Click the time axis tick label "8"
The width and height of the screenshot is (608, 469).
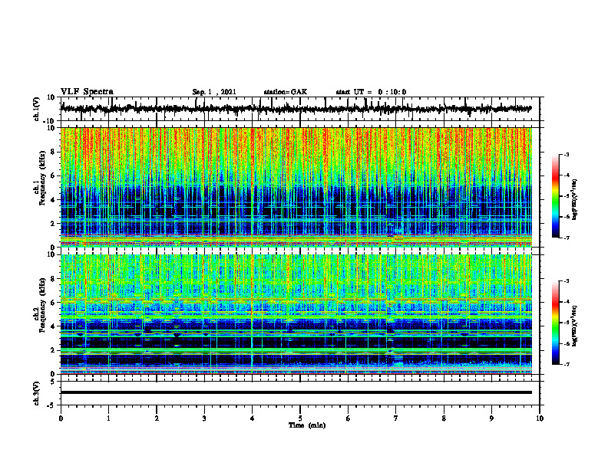coord(444,418)
